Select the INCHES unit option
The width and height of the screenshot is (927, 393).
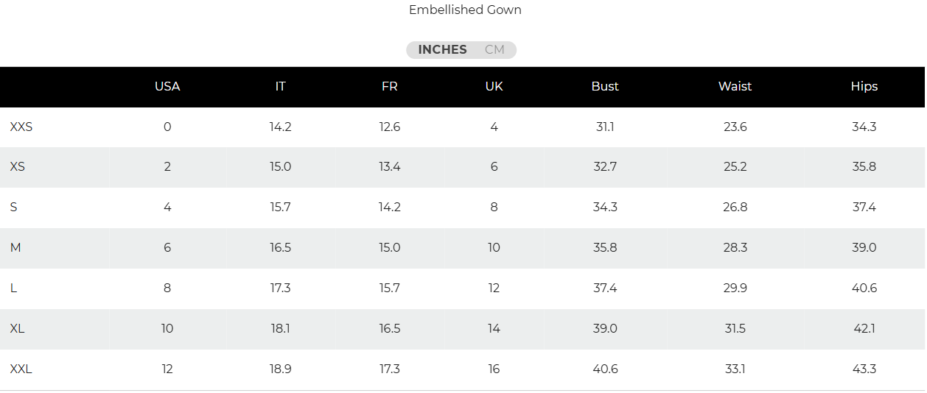coord(442,50)
